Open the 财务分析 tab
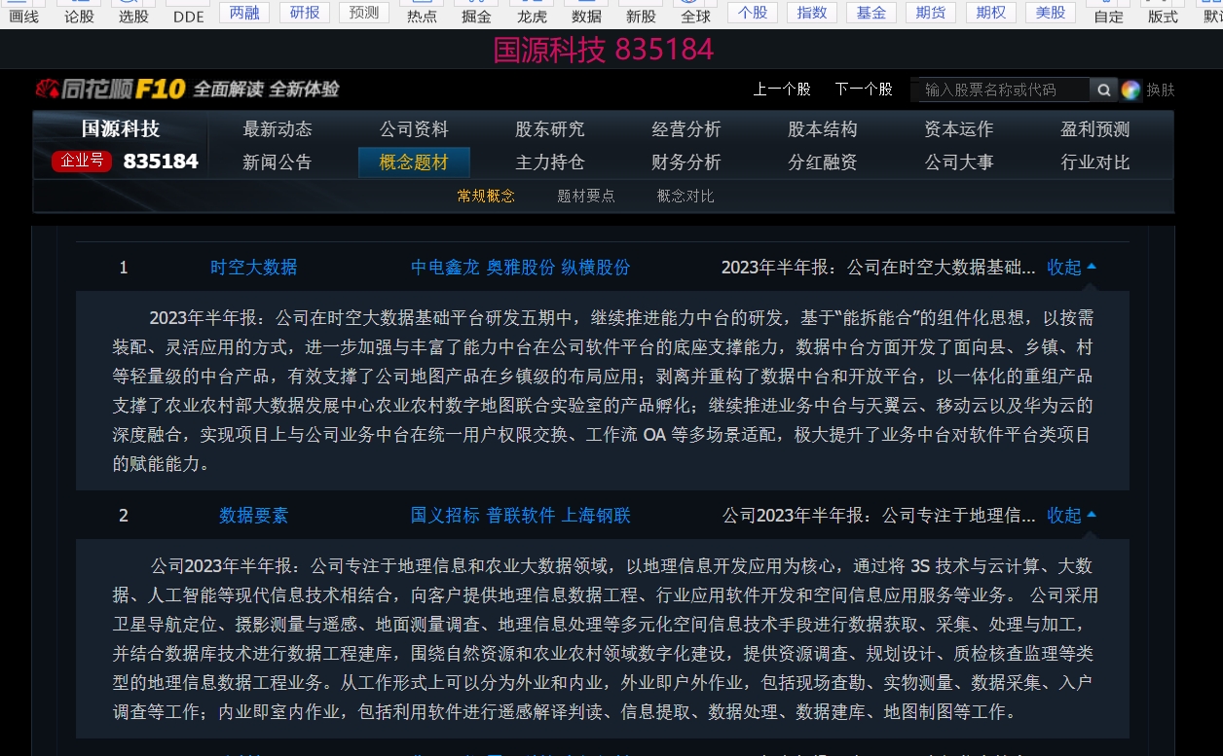Screen dimensions: 1223x756 point(686,162)
